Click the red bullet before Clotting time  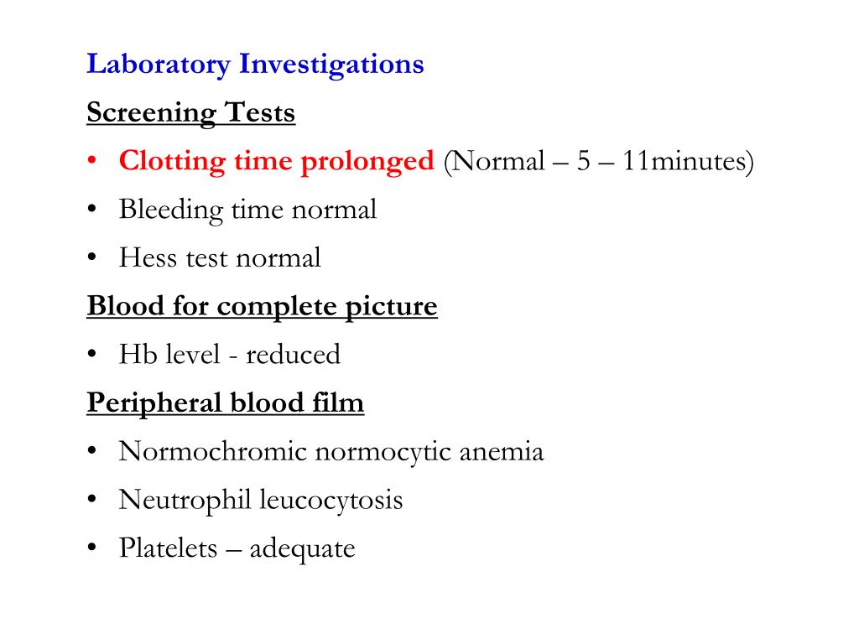(x=91, y=160)
